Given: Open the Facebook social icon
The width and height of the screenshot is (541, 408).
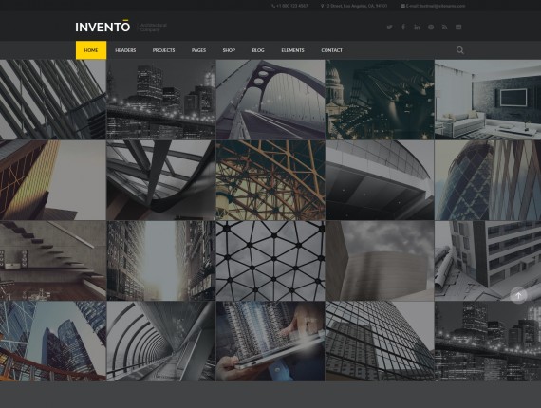Looking at the screenshot, I should (403, 27).
